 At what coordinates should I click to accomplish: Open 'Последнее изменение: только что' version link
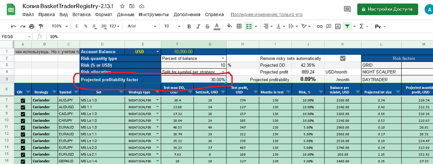click(x=267, y=15)
